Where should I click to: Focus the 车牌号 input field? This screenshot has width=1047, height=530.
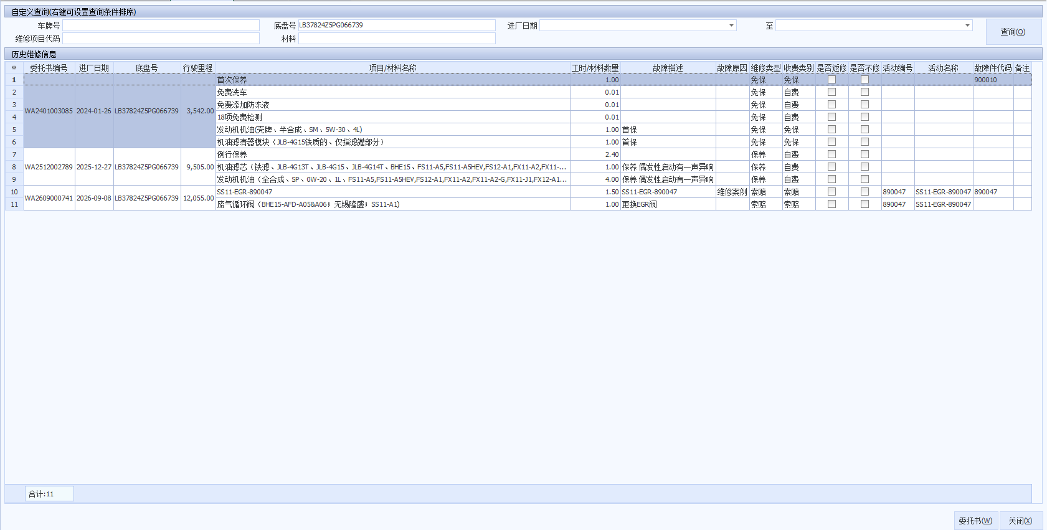pos(161,26)
